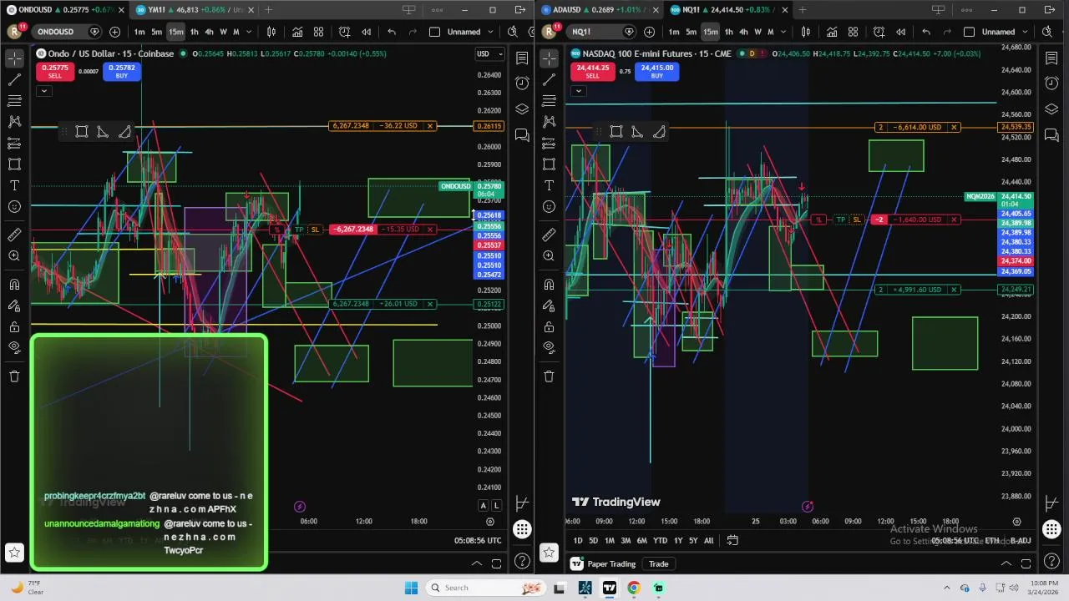The width and height of the screenshot is (1069, 601).
Task: Toggle favorites star toolbar in right window
Action: tap(549, 552)
